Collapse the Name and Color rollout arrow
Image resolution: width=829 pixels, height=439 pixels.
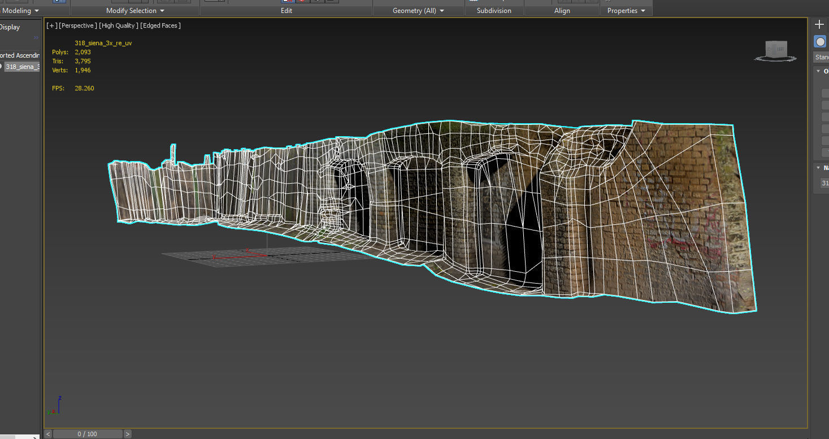click(x=818, y=168)
